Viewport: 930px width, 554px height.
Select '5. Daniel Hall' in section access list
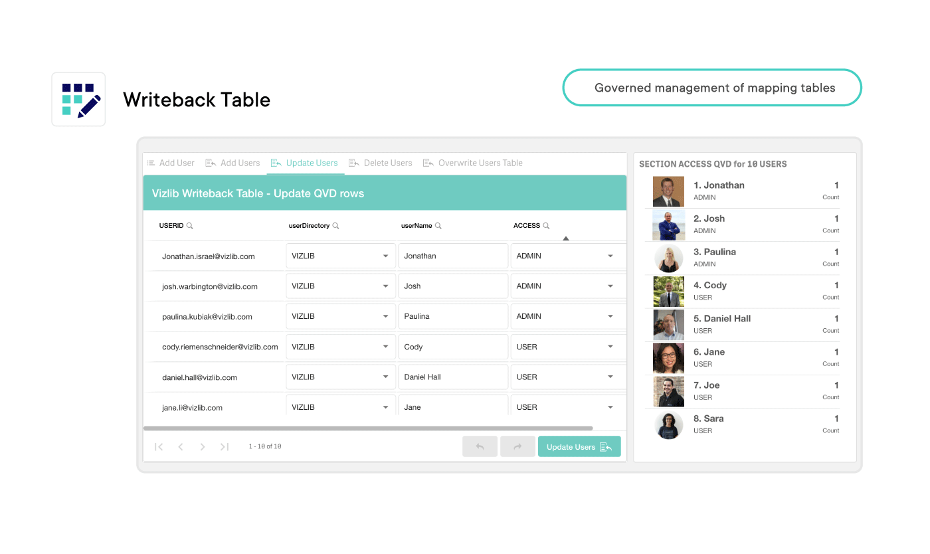(x=743, y=325)
